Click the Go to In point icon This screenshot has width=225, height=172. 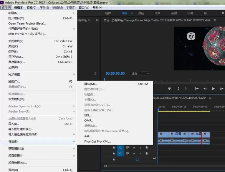click(196, 89)
